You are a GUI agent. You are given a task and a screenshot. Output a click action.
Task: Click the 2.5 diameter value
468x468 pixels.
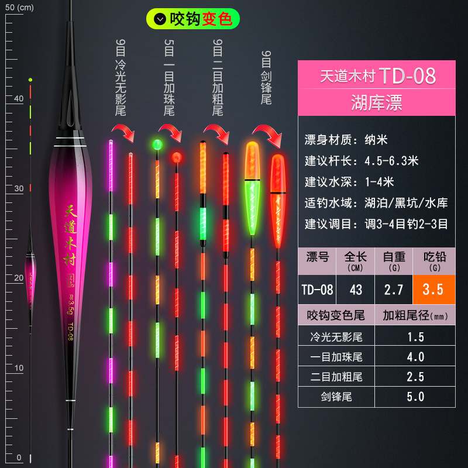point(415,377)
